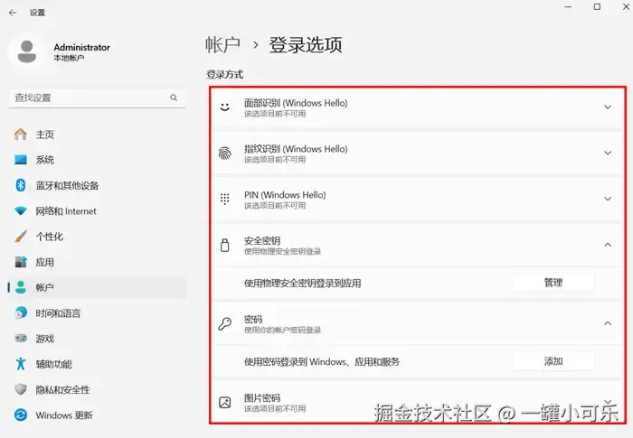Click the 添加 button for password

(x=553, y=361)
